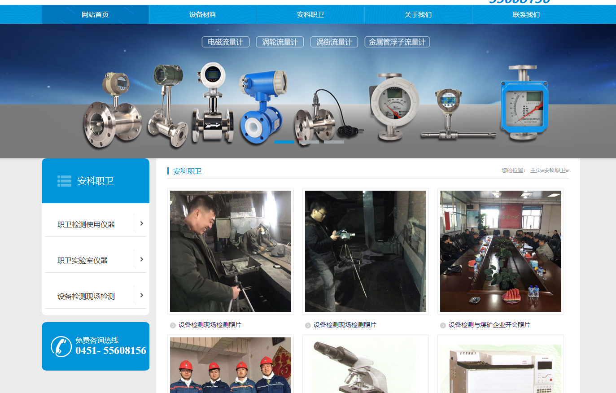The image size is (616, 393).
Task: Open 职卫实验室仪器 sidebar category
Action: (83, 260)
